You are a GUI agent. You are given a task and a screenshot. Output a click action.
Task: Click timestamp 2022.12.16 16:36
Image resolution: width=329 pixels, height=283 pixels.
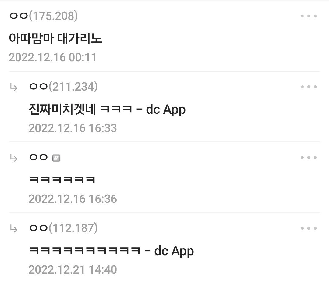(x=73, y=199)
